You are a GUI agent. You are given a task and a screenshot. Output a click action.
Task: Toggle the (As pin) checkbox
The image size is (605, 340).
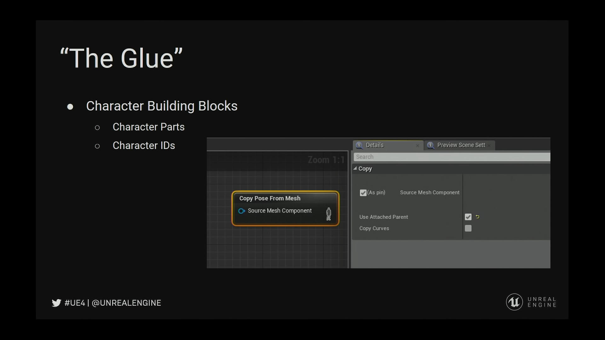[x=363, y=193]
